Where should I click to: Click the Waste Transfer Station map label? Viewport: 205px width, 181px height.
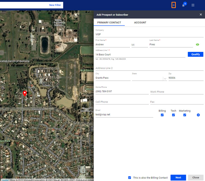pyautogui.click(x=58, y=23)
